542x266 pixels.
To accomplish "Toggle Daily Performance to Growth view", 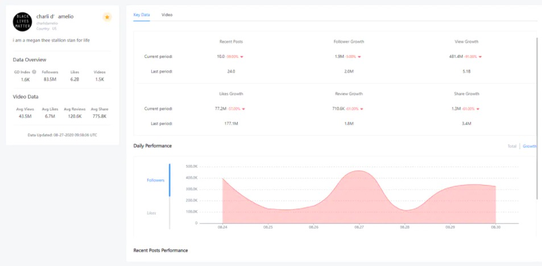I will click(x=529, y=146).
